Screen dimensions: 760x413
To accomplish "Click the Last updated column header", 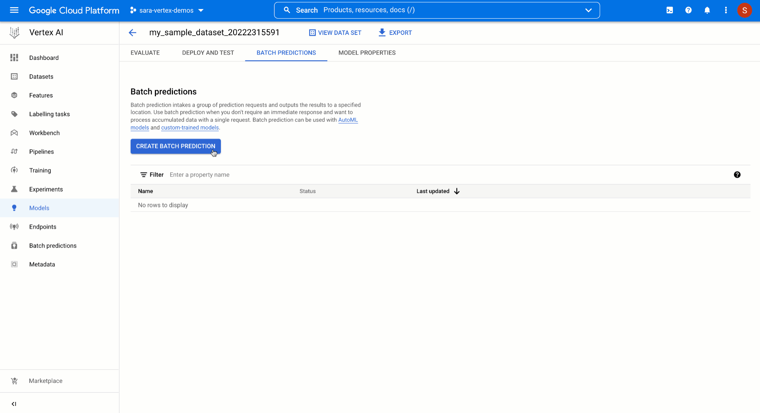I will [433, 191].
